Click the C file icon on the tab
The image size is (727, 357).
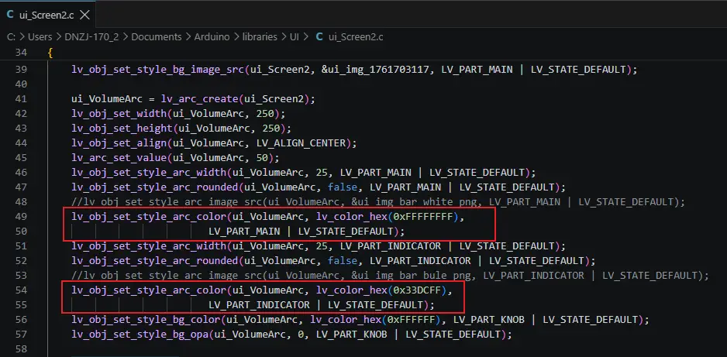point(10,15)
